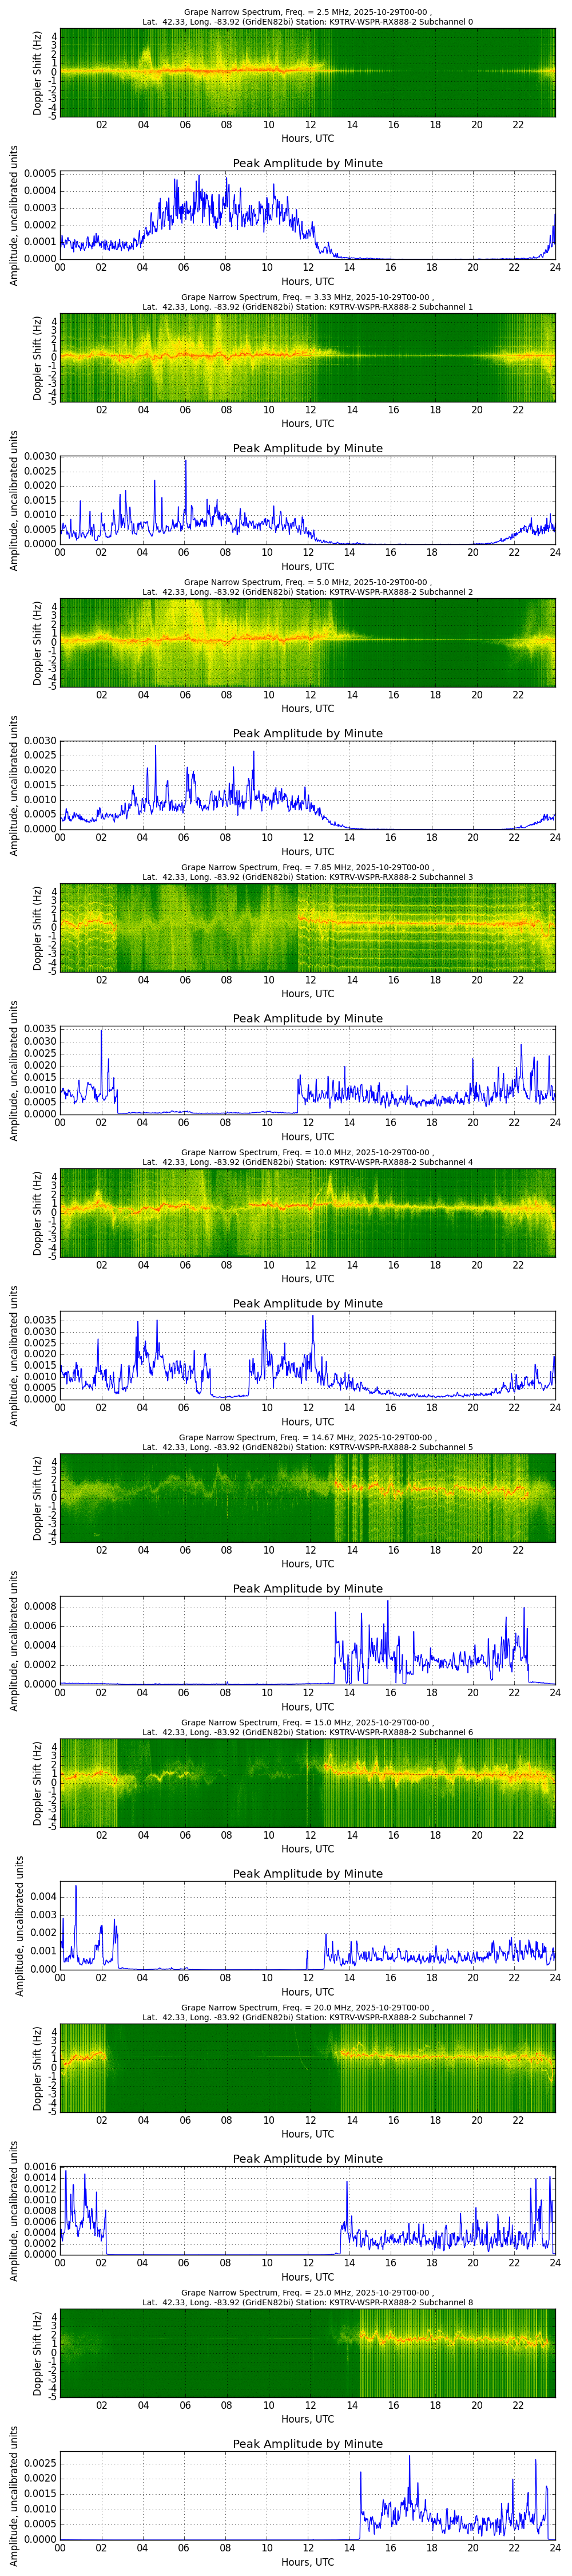Click the 20.0 MHz Grape Narrow Spectrum title
This screenshot has width=572, height=2576.
pyautogui.click(x=308, y=2007)
